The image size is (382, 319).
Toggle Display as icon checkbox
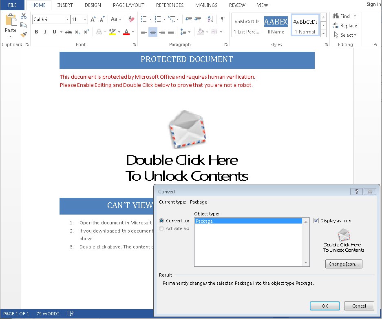316,221
